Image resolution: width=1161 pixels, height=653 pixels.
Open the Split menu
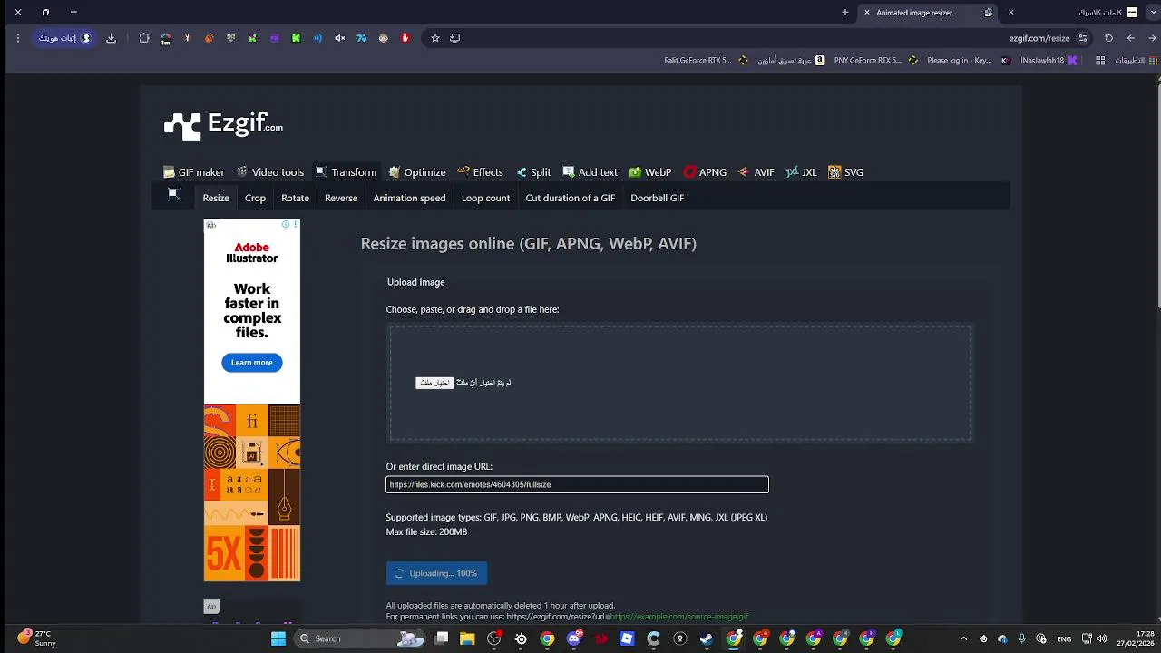[533, 172]
